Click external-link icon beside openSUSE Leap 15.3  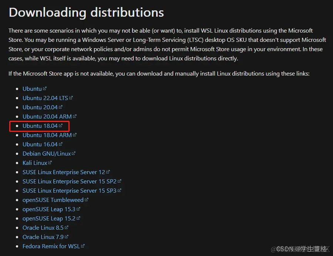tap(78, 209)
